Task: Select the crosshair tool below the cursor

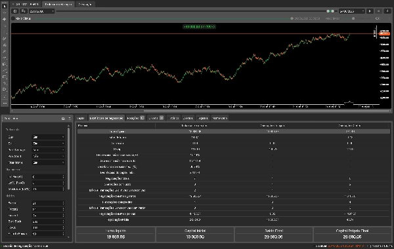Action: click(5, 12)
